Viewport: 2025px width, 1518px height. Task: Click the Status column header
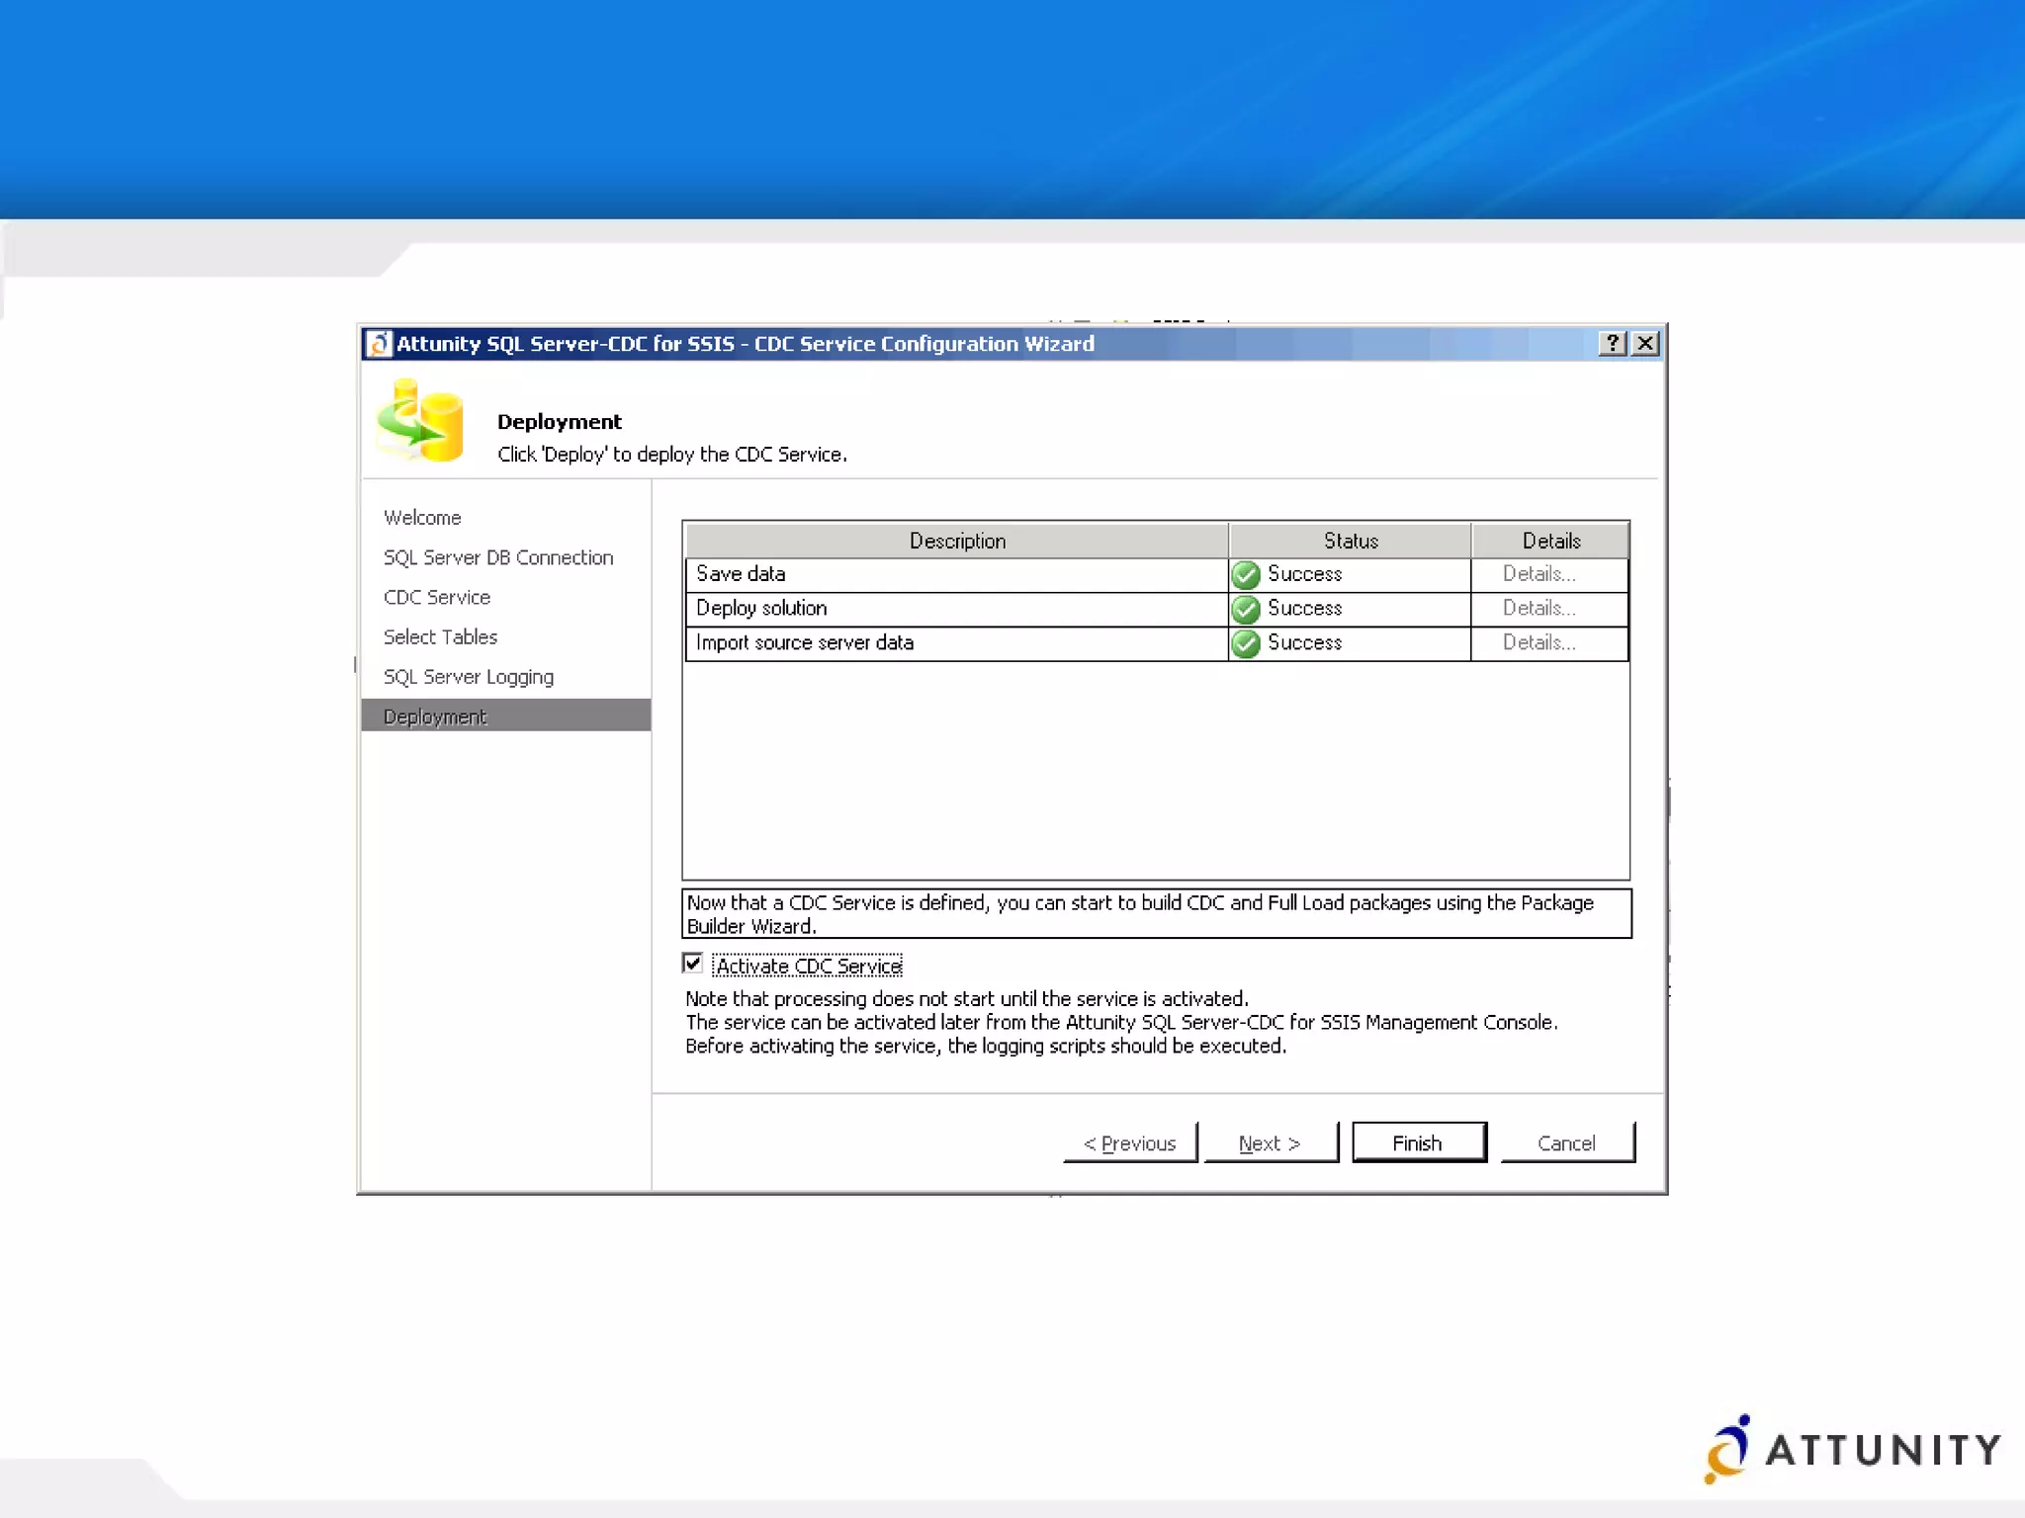[1351, 541]
